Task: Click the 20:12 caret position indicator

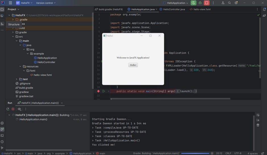Action: coord(219,153)
